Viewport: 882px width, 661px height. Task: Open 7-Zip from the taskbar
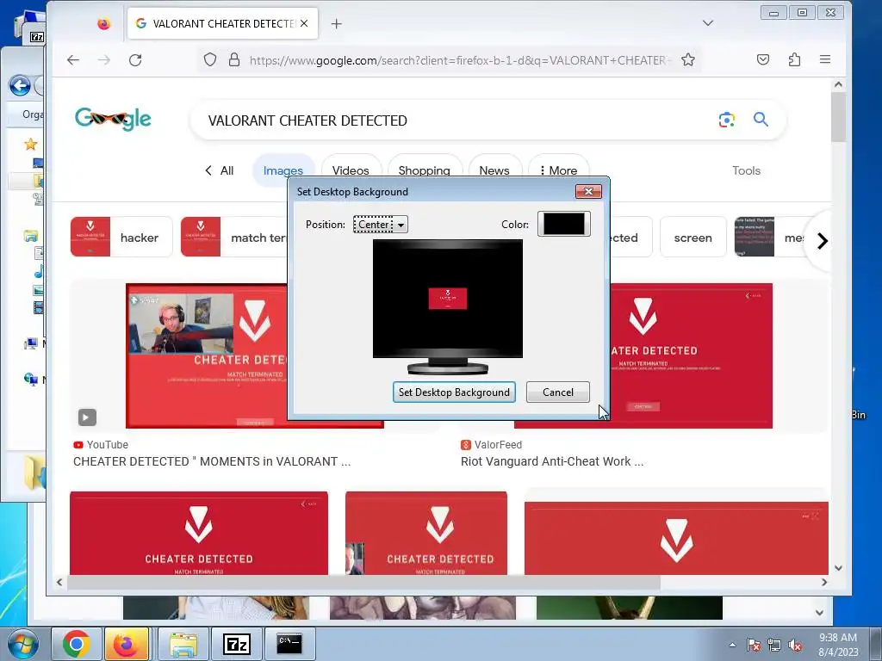(x=236, y=644)
